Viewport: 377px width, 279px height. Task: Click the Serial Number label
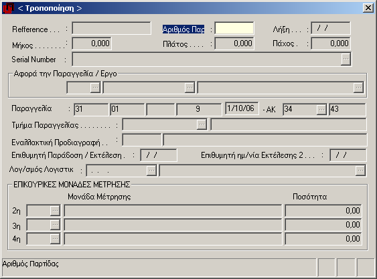pyautogui.click(x=33, y=60)
